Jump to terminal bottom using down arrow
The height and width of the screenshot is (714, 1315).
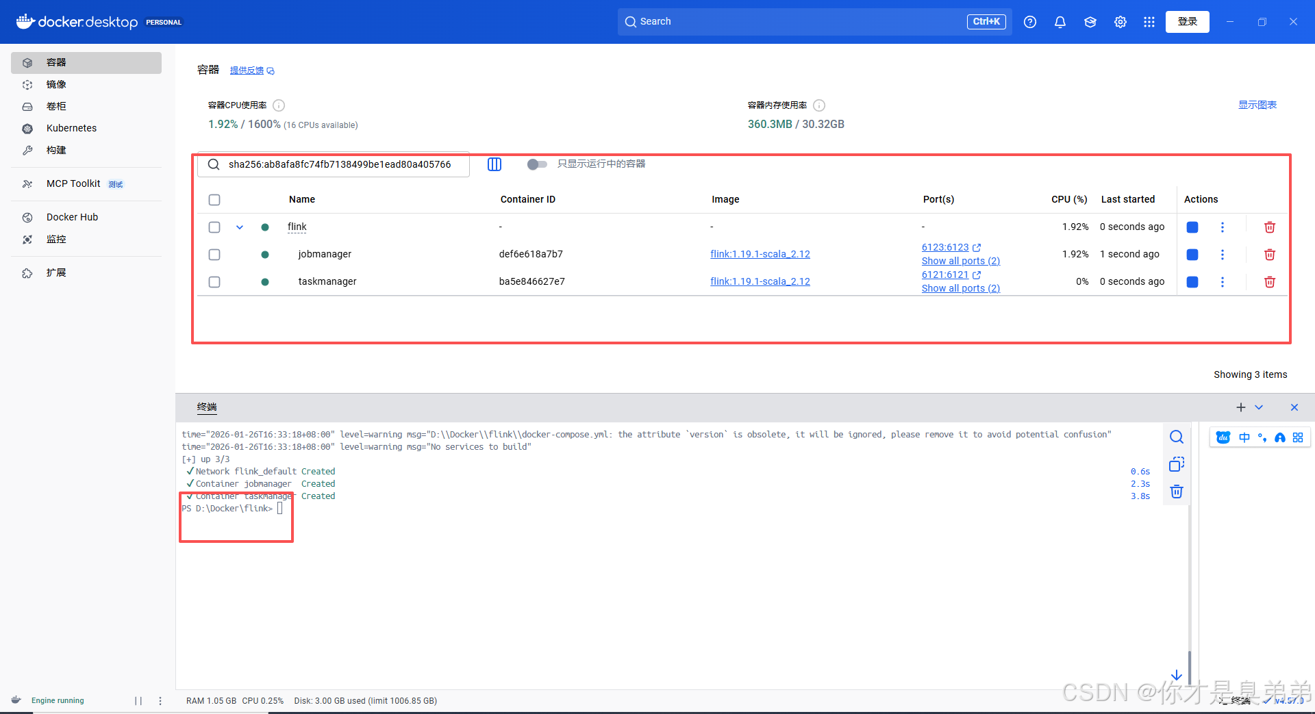[1177, 676]
